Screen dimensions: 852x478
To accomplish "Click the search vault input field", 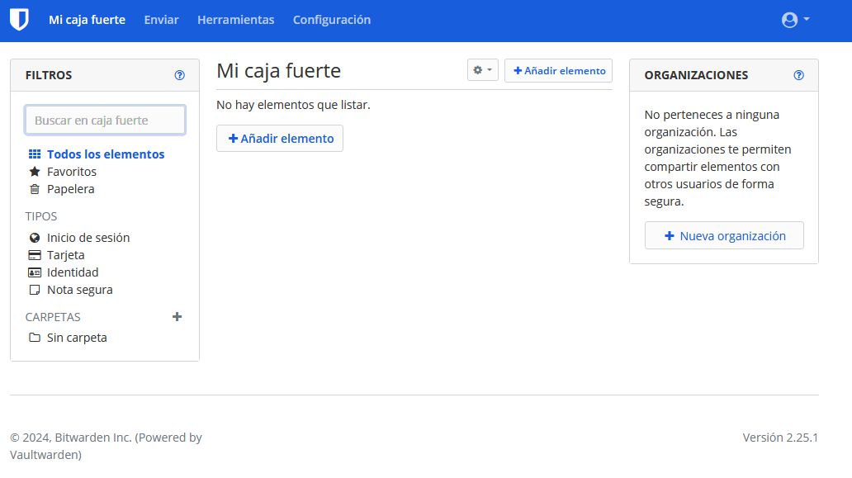I will 105,121.
